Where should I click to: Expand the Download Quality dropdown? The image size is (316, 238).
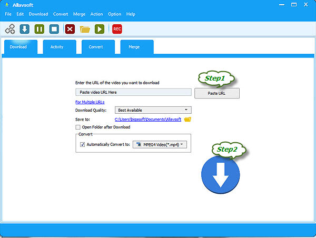[153, 110]
